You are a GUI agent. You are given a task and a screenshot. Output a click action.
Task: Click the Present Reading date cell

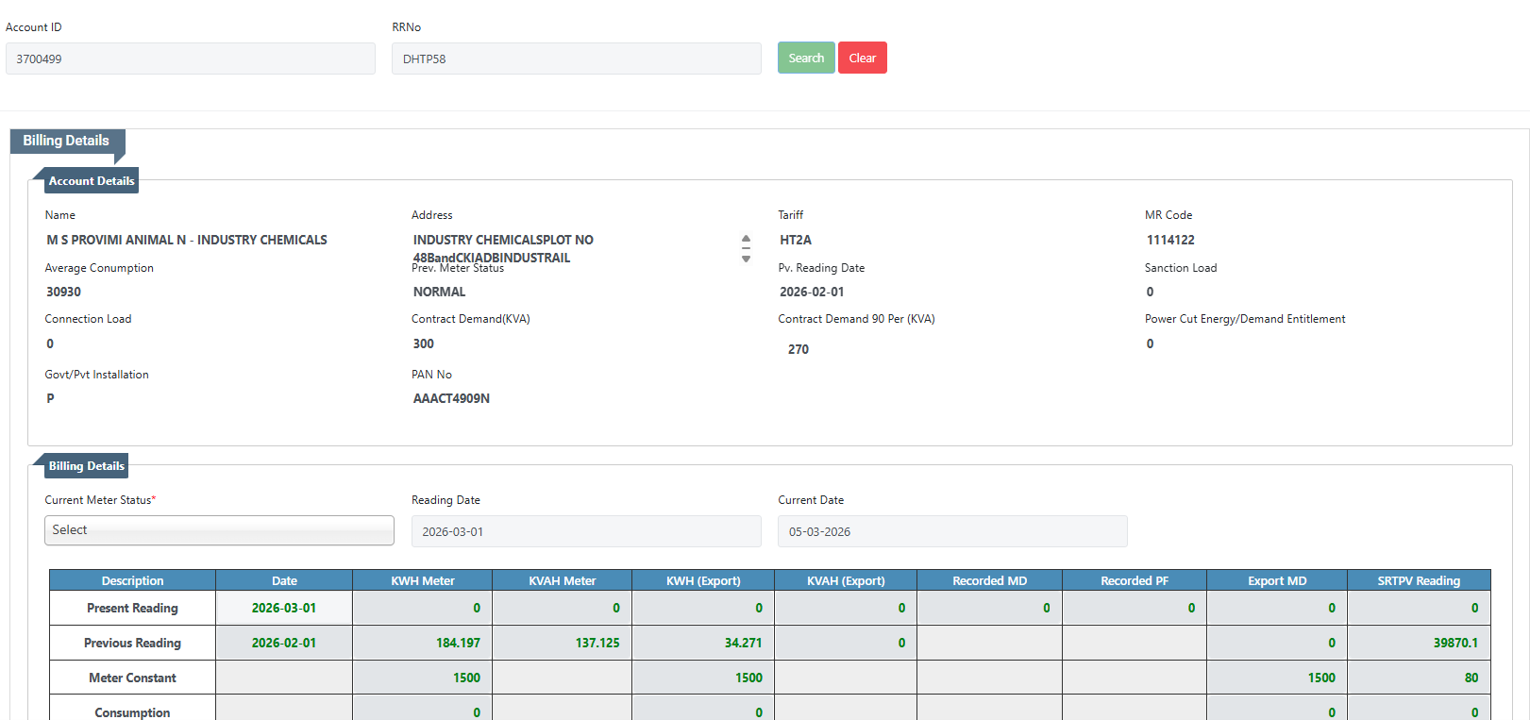point(284,609)
